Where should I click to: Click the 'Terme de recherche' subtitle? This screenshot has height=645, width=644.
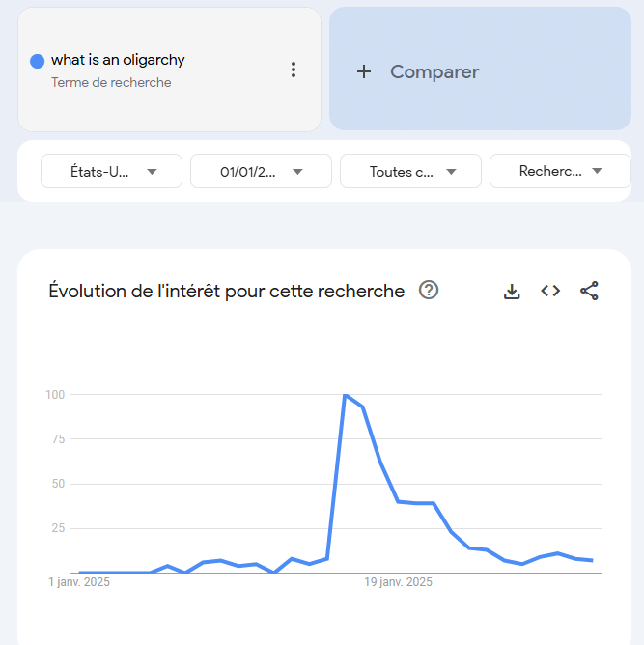[x=111, y=83]
